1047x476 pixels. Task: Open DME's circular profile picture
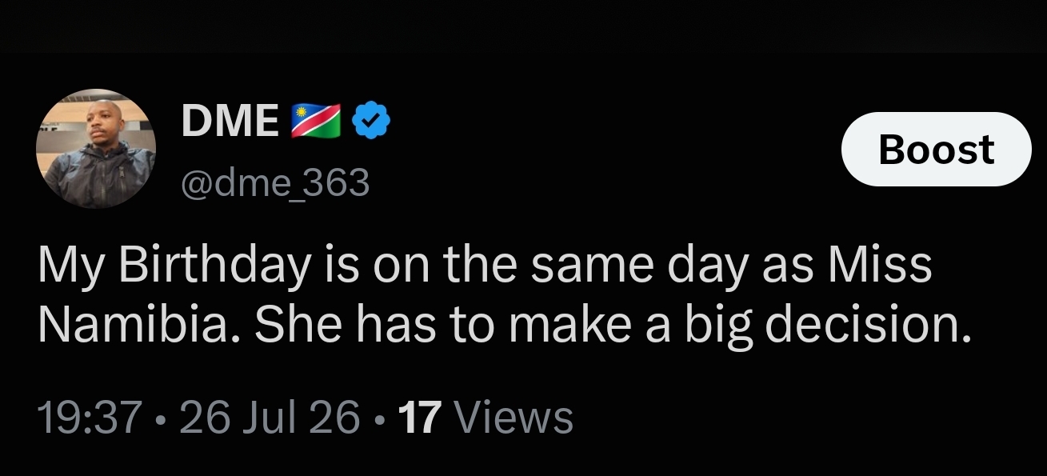tap(96, 149)
